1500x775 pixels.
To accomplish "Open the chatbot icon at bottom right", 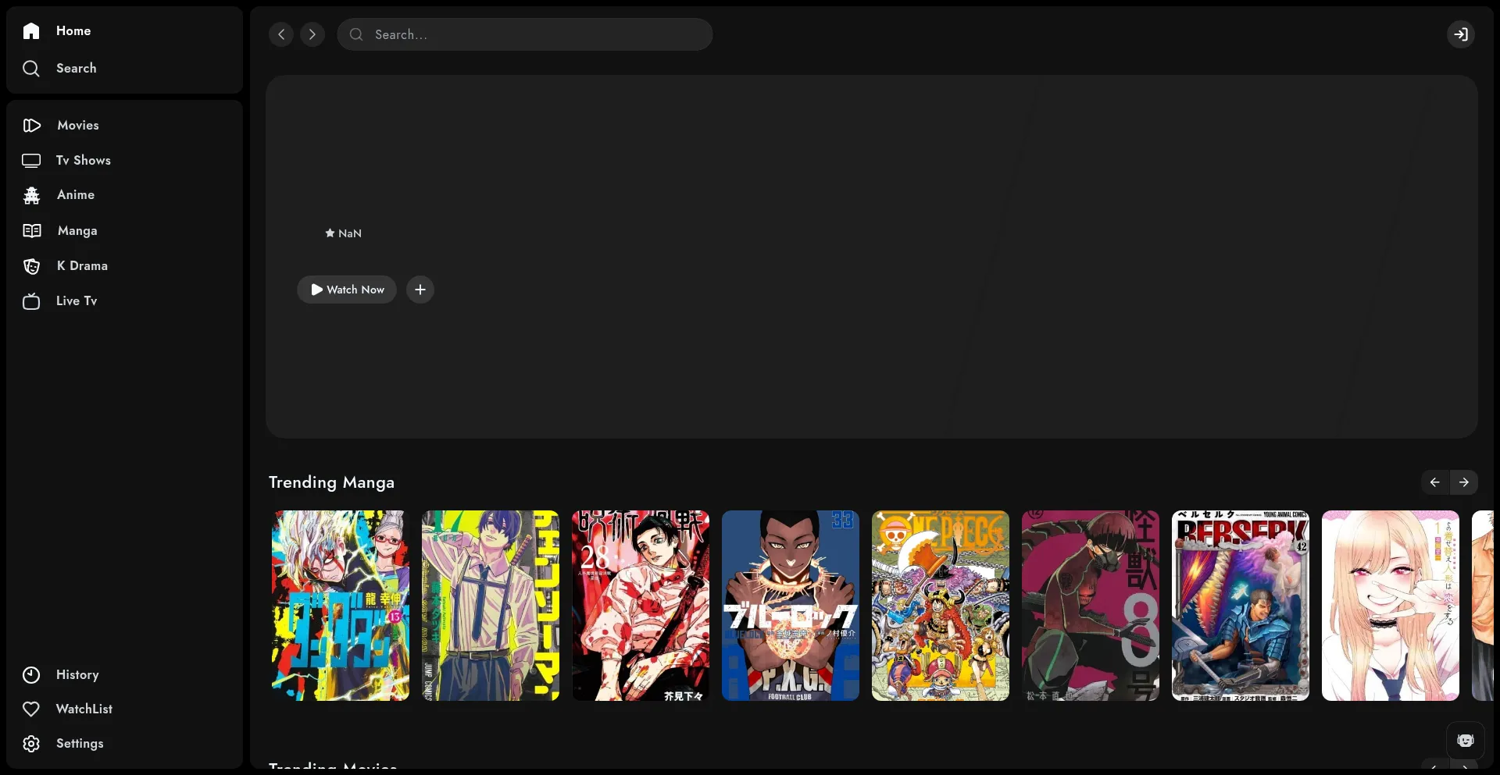I will click(x=1465, y=741).
